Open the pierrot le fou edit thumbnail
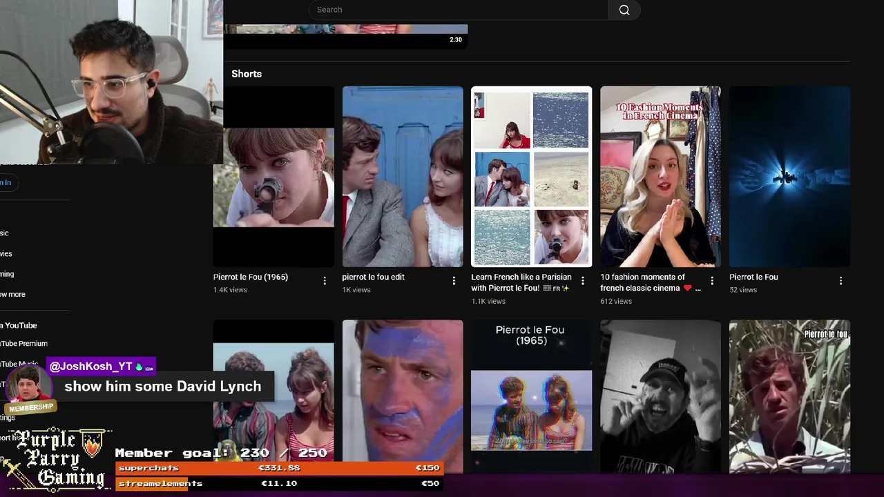This screenshot has width=884, height=497. [x=403, y=177]
